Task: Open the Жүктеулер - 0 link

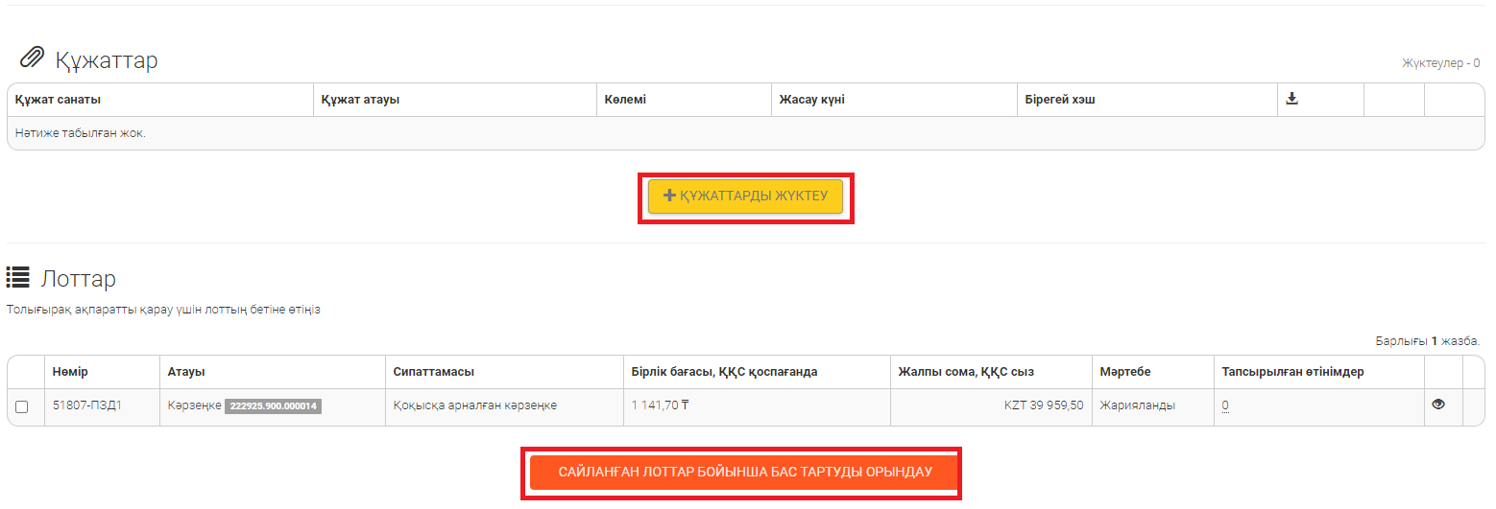Action: 1440,63
